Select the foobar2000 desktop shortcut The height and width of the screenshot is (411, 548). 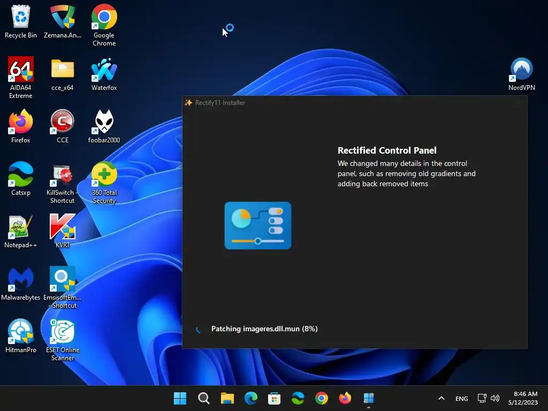tap(104, 126)
